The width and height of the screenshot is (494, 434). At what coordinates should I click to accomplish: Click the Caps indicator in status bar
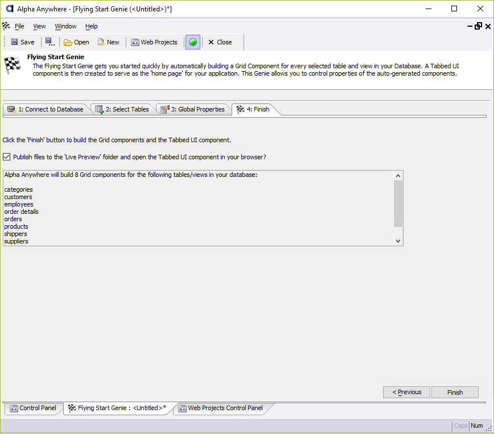[460, 426]
